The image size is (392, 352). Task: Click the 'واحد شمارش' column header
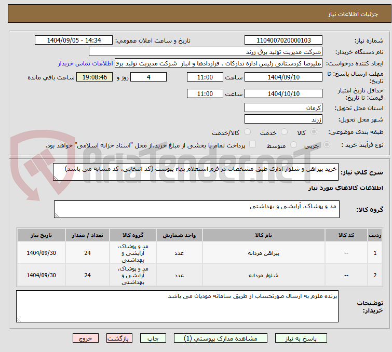[x=179, y=235]
